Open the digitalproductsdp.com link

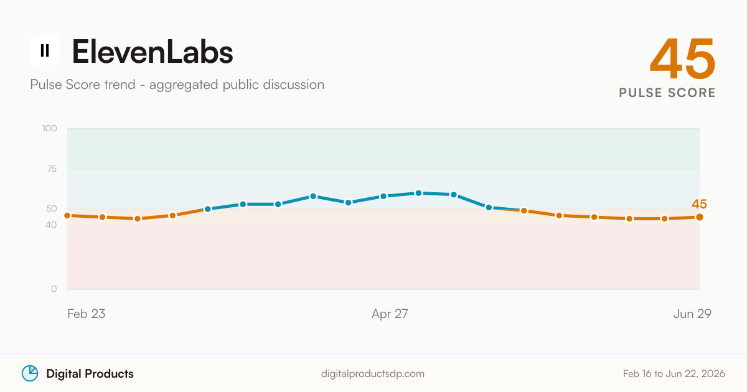click(x=373, y=374)
